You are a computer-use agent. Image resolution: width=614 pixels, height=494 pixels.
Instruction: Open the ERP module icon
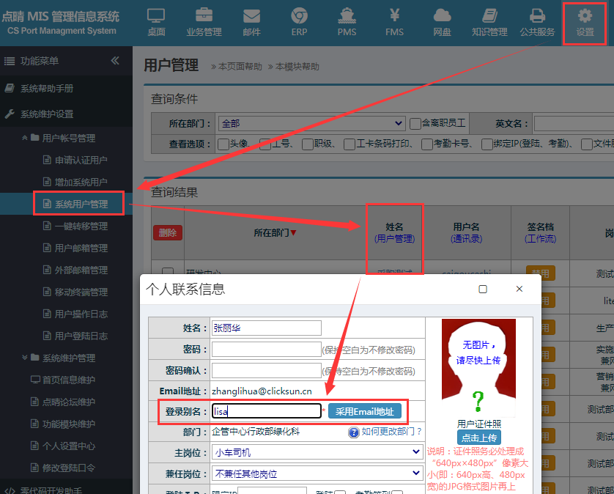(x=299, y=22)
